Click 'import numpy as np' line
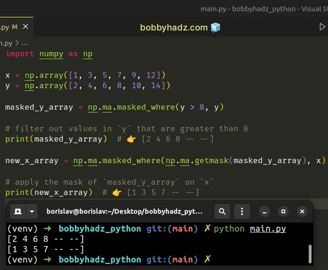328x270 pixels. (x=49, y=54)
